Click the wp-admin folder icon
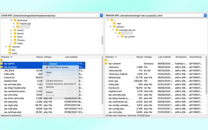Viewport: 208px width, 130px height. pos(2,63)
